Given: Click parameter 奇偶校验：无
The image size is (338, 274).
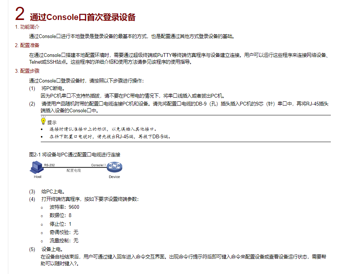Looking at the screenshot, I should coord(64,232).
